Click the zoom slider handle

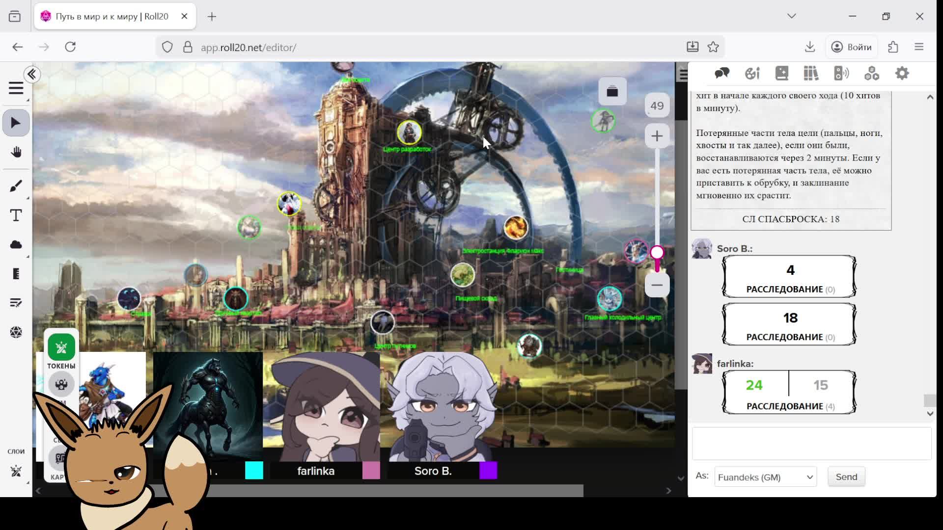click(657, 253)
